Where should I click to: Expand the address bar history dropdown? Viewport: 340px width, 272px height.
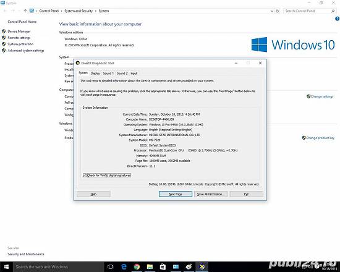tap(272, 11)
